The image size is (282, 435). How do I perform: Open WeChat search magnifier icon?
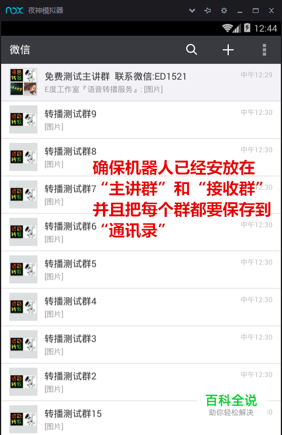[191, 50]
